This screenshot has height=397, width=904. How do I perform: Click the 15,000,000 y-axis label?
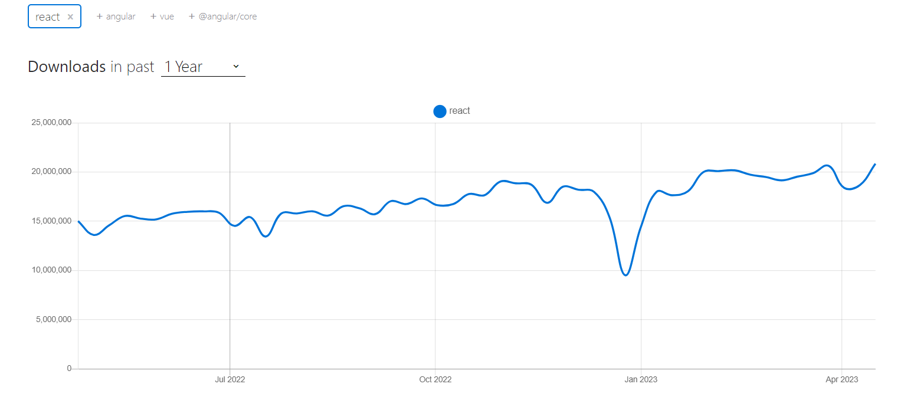50,221
